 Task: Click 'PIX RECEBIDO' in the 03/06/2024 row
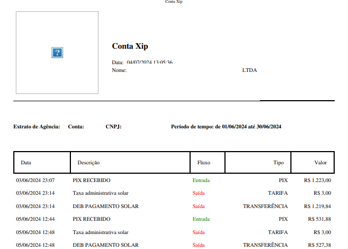[91, 180]
